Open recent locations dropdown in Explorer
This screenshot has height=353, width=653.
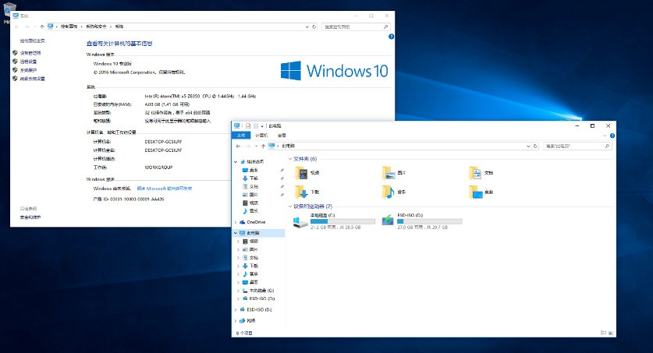(256, 146)
